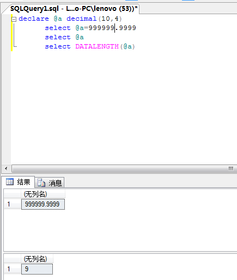Image resolution: width=237 pixels, height=280 pixels.
Task: Select the SQLQuery1.sql document tab
Action: pyautogui.click(x=74, y=9)
